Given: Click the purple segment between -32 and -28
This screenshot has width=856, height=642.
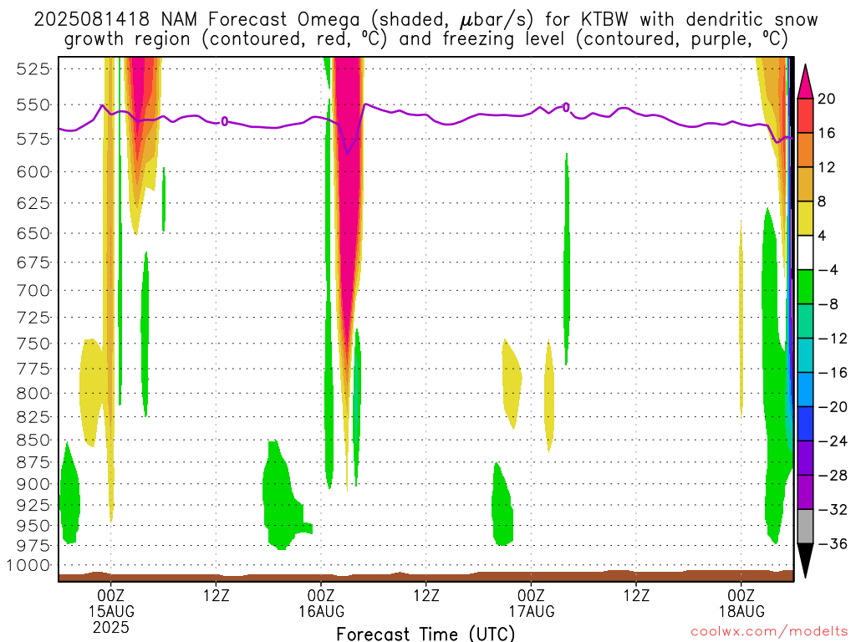Looking at the screenshot, I should point(805,492).
